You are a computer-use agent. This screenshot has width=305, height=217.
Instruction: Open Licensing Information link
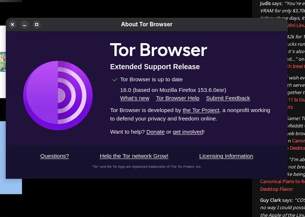click(x=226, y=156)
